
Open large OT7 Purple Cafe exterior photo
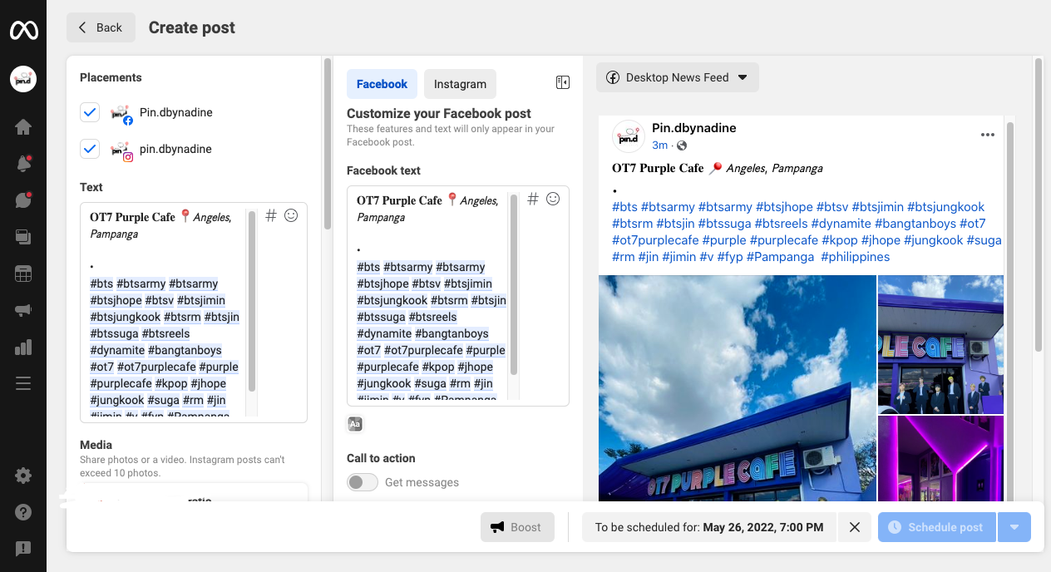(x=737, y=388)
